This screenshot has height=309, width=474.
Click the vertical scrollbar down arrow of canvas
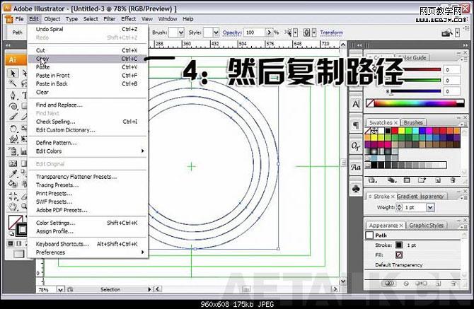click(x=343, y=281)
